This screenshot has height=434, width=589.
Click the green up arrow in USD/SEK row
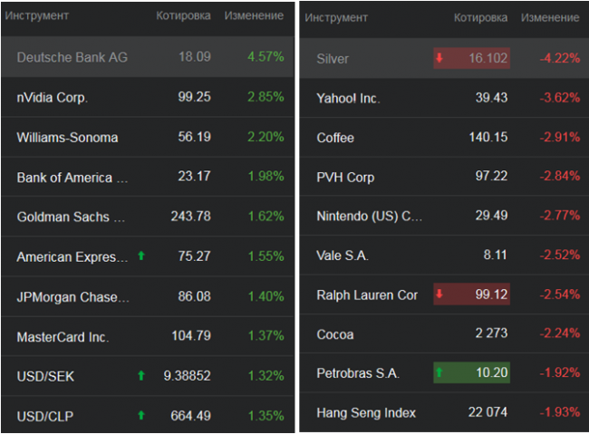141,376
